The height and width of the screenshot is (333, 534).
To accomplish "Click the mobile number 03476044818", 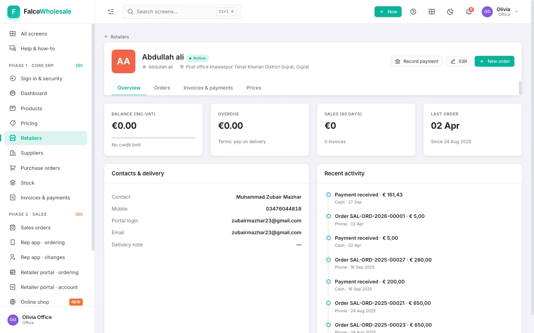I will point(284,209).
